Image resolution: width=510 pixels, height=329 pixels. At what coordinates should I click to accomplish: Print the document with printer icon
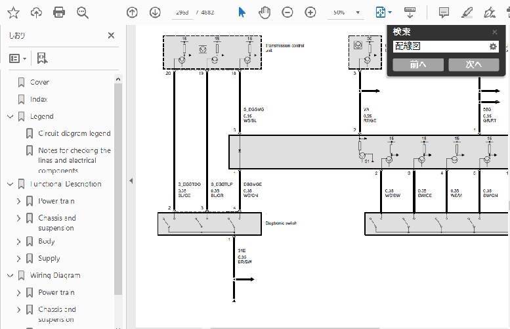point(59,12)
